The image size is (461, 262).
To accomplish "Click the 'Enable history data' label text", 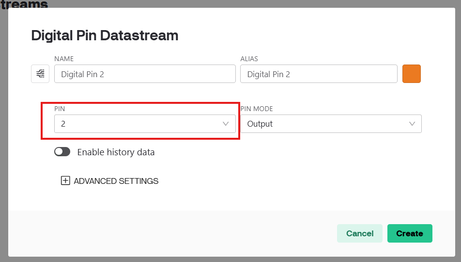I will (116, 152).
